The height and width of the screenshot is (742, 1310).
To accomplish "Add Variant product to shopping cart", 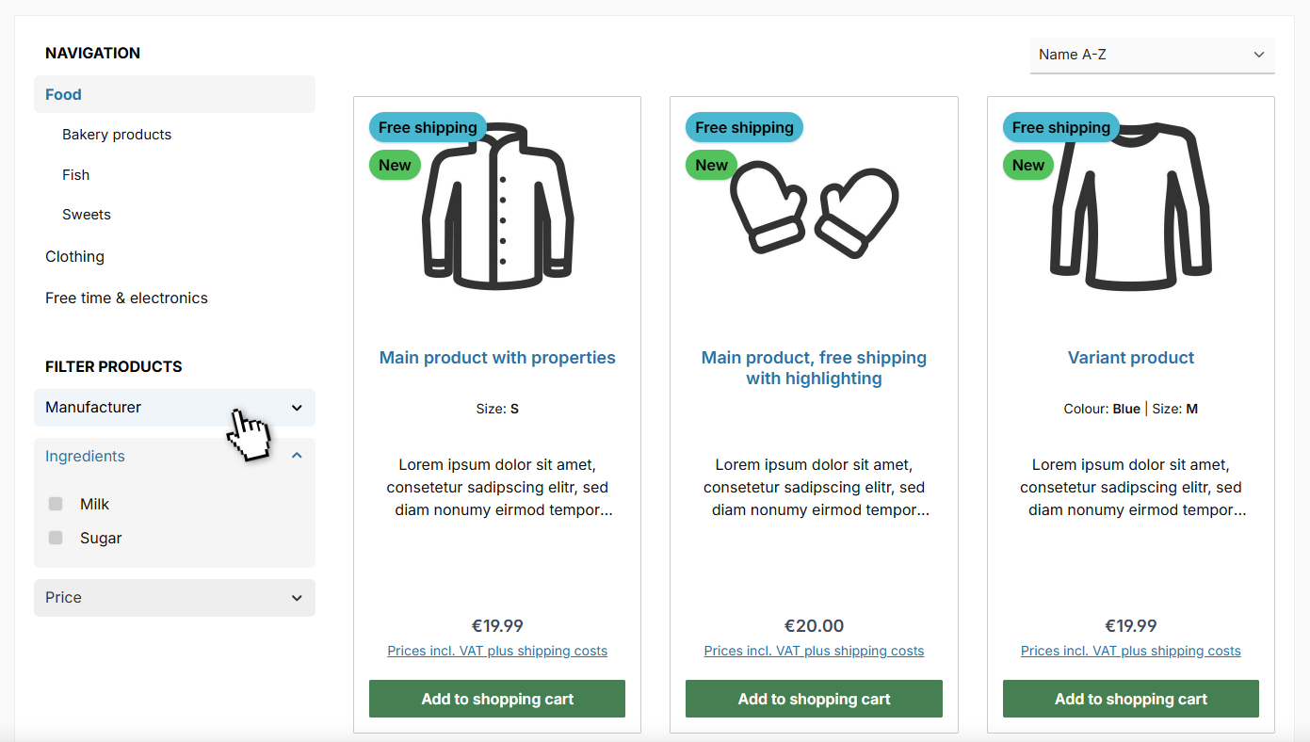I will [1130, 699].
